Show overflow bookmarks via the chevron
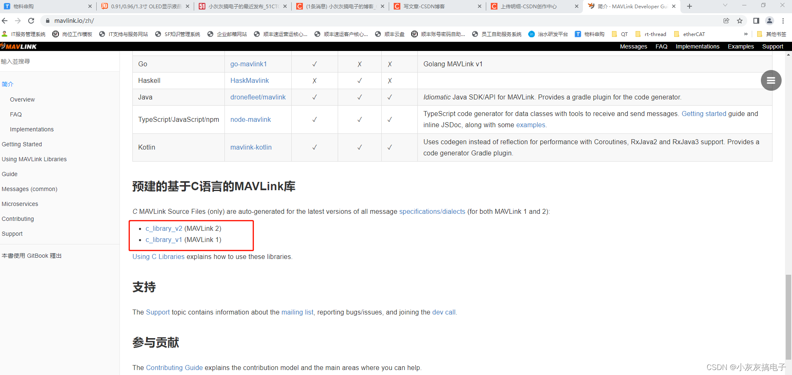This screenshot has width=792, height=375. (746, 34)
